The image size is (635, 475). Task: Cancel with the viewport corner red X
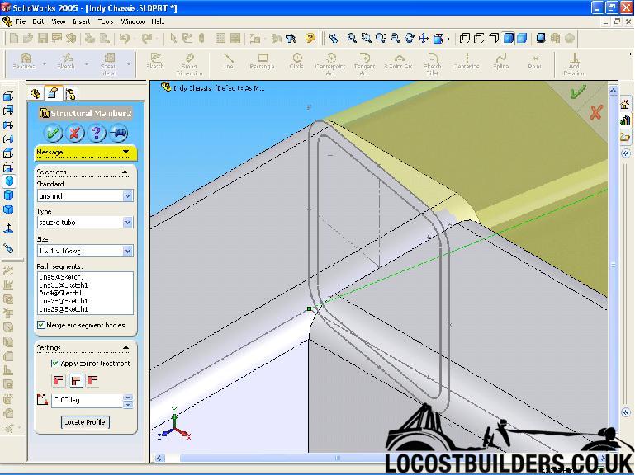[x=595, y=113]
